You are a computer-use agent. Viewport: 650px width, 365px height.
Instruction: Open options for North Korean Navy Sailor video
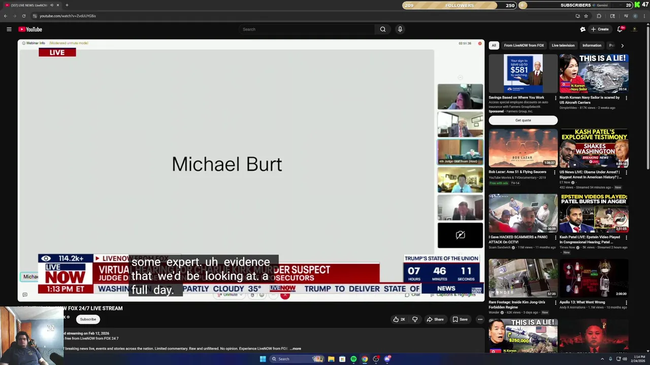tap(626, 98)
